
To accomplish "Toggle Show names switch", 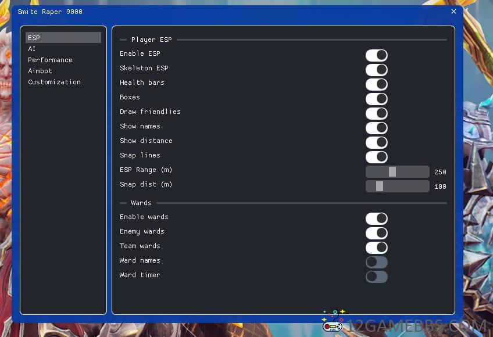I will point(376,128).
